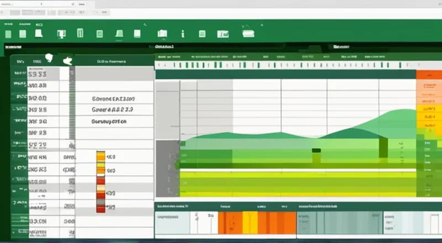Click the printer-shaped icon in the toolbar
Screen dimensions: 442x243
coord(248,34)
